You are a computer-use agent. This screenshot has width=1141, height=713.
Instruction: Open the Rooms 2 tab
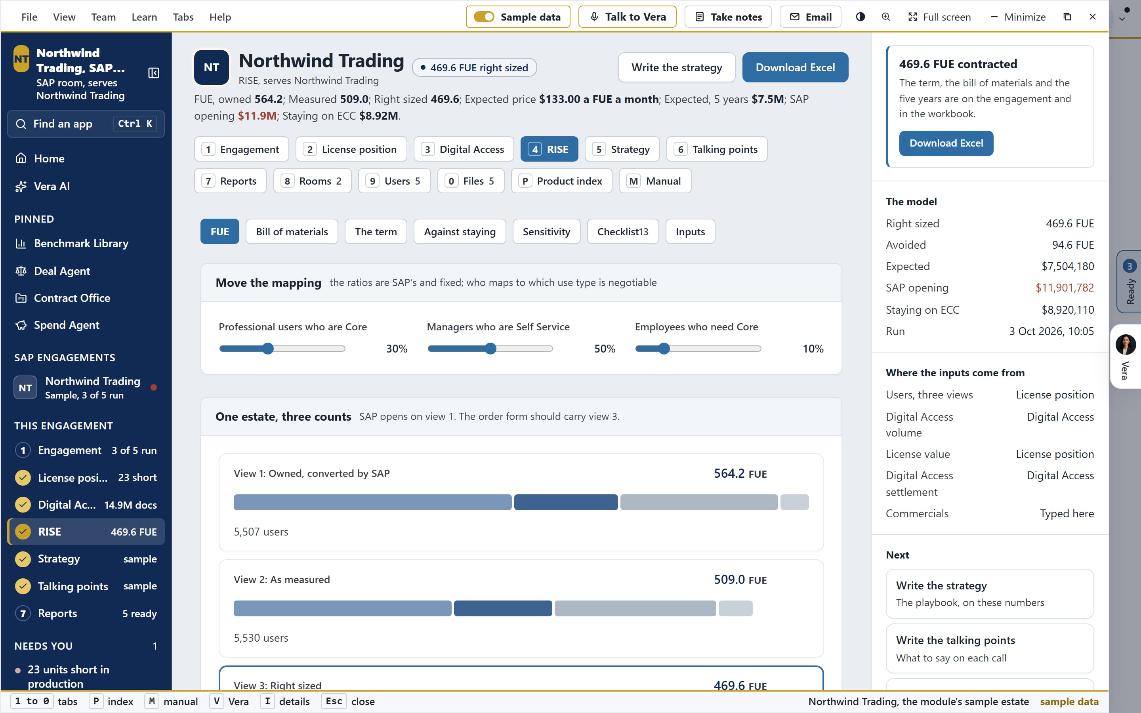[x=313, y=181]
